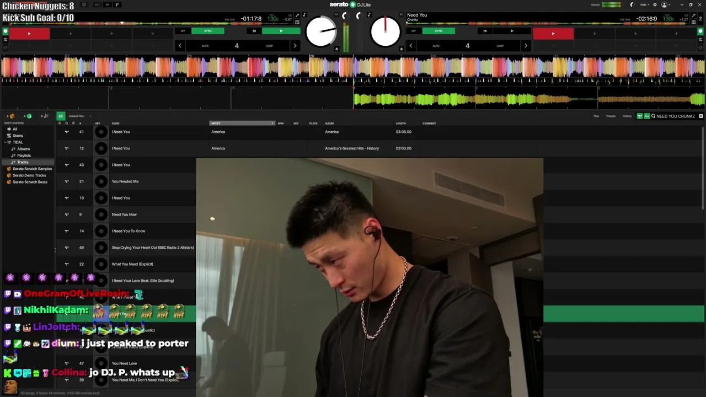706x397 pixels.
Task: Clear the library search box
Action: tap(701, 116)
